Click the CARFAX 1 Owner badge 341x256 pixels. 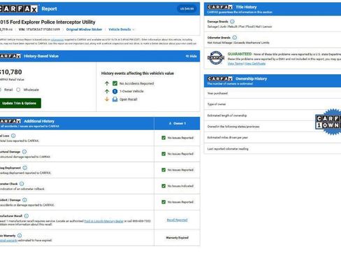click(328, 122)
